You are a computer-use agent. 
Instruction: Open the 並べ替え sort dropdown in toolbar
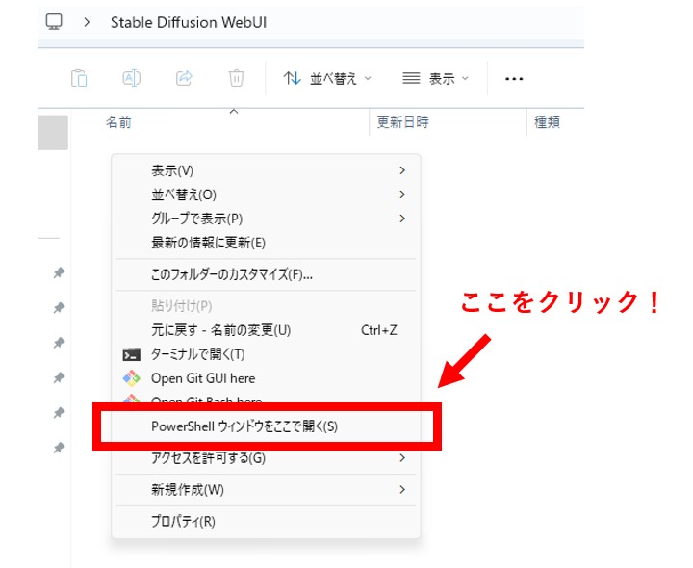pyautogui.click(x=327, y=79)
